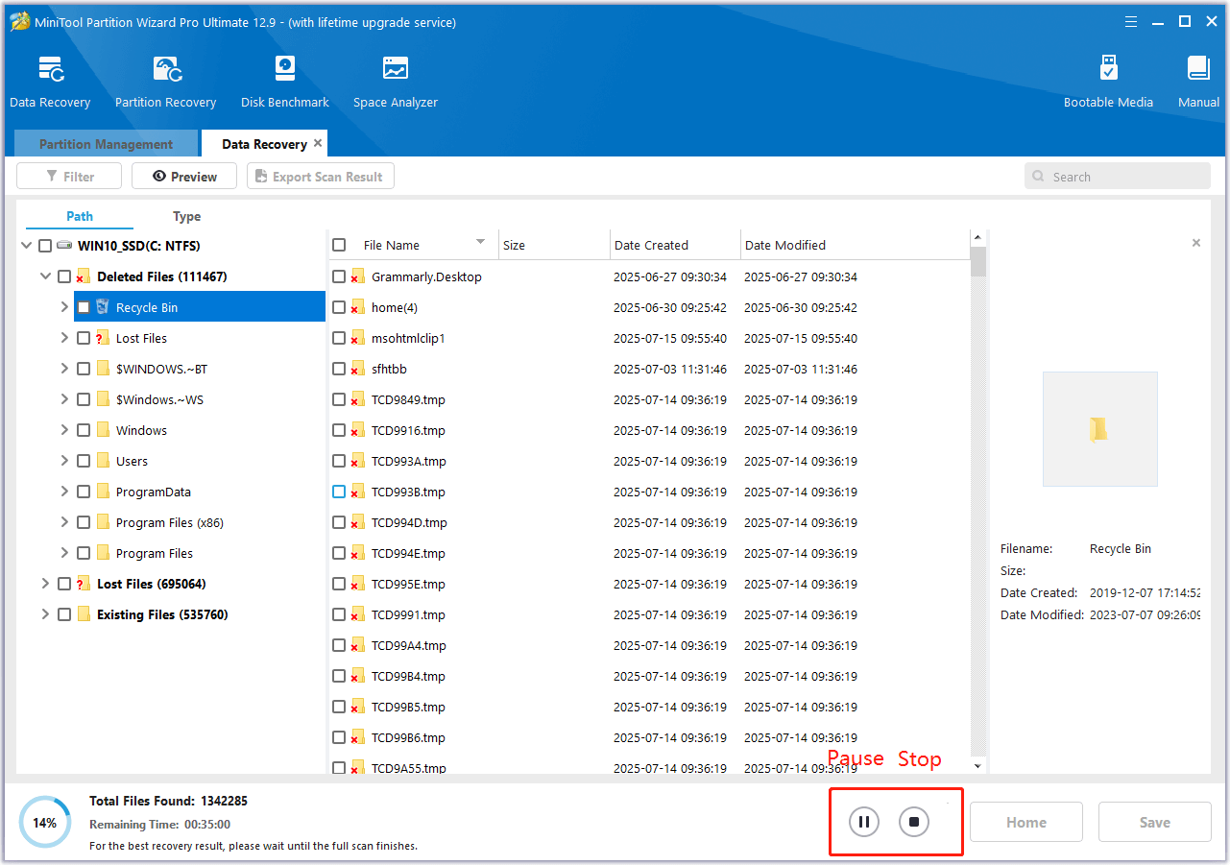Click the Preview button
The image size is (1230, 865).
click(184, 177)
